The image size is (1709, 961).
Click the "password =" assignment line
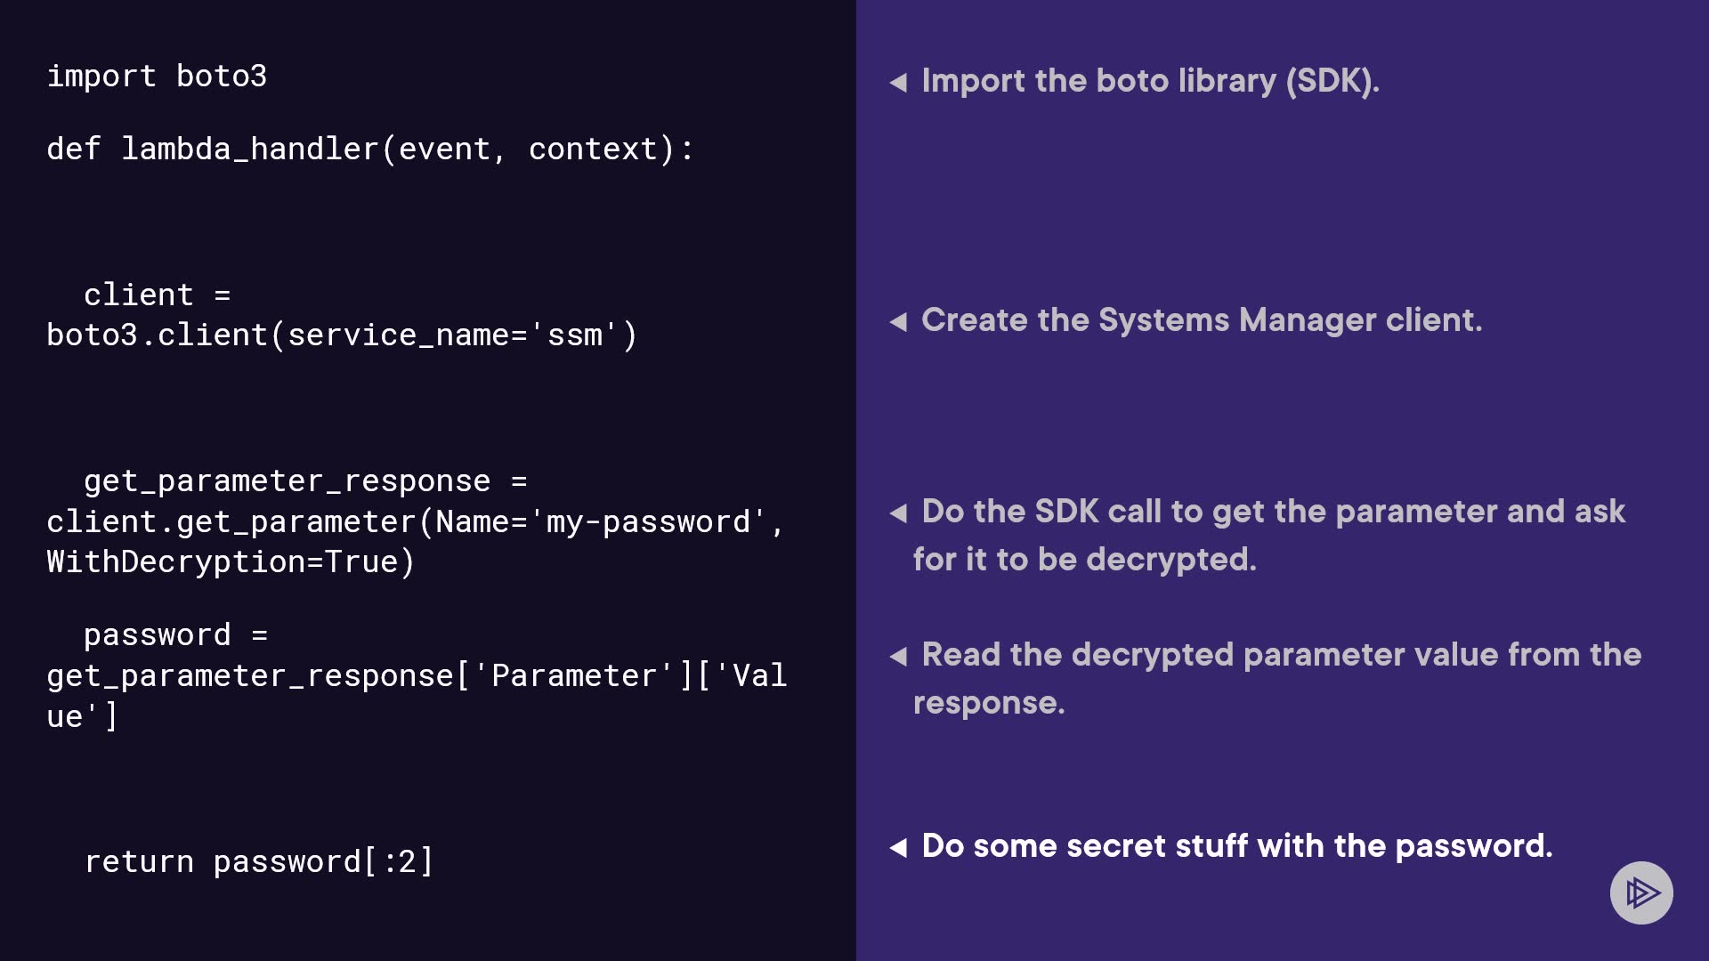[175, 635]
